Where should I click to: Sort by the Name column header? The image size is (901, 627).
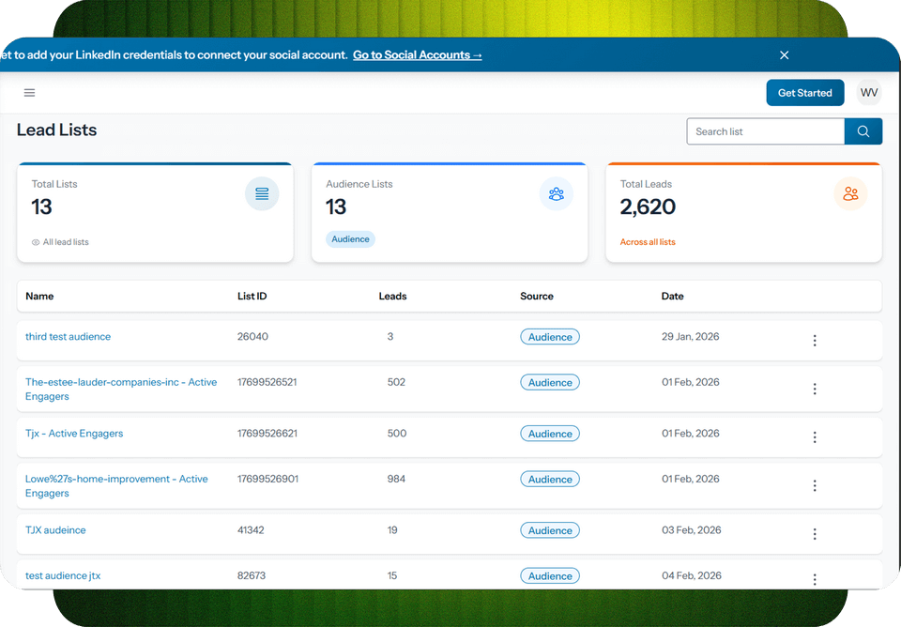[x=39, y=296]
